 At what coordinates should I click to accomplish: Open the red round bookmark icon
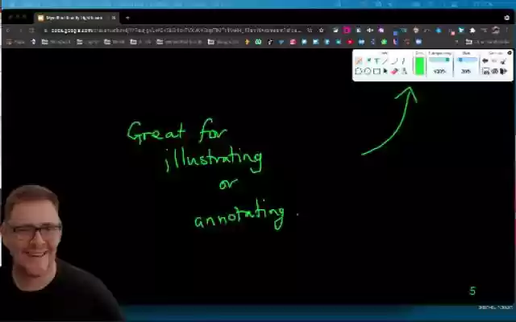point(350,42)
